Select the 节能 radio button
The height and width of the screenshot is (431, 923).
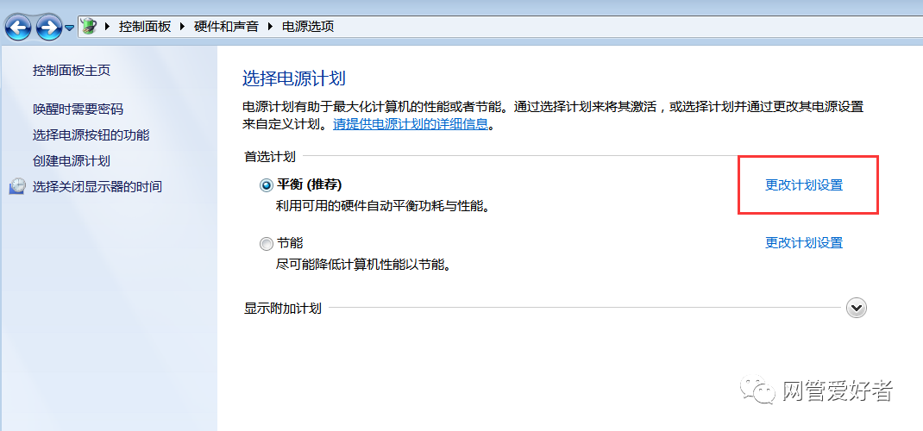[x=267, y=243]
